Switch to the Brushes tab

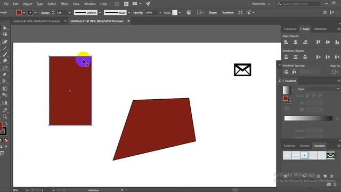click(304, 146)
